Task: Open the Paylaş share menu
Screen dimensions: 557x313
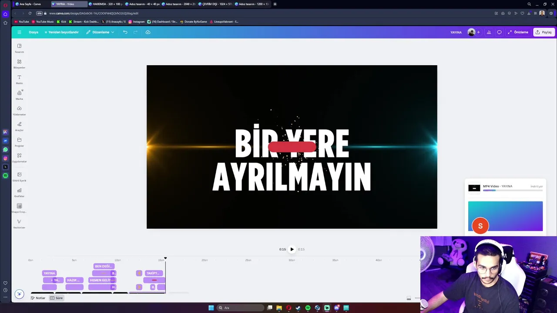Action: (x=544, y=32)
